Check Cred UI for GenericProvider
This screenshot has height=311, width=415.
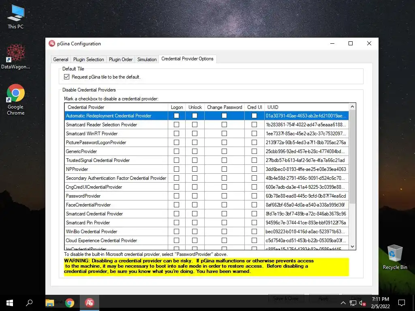(255, 151)
